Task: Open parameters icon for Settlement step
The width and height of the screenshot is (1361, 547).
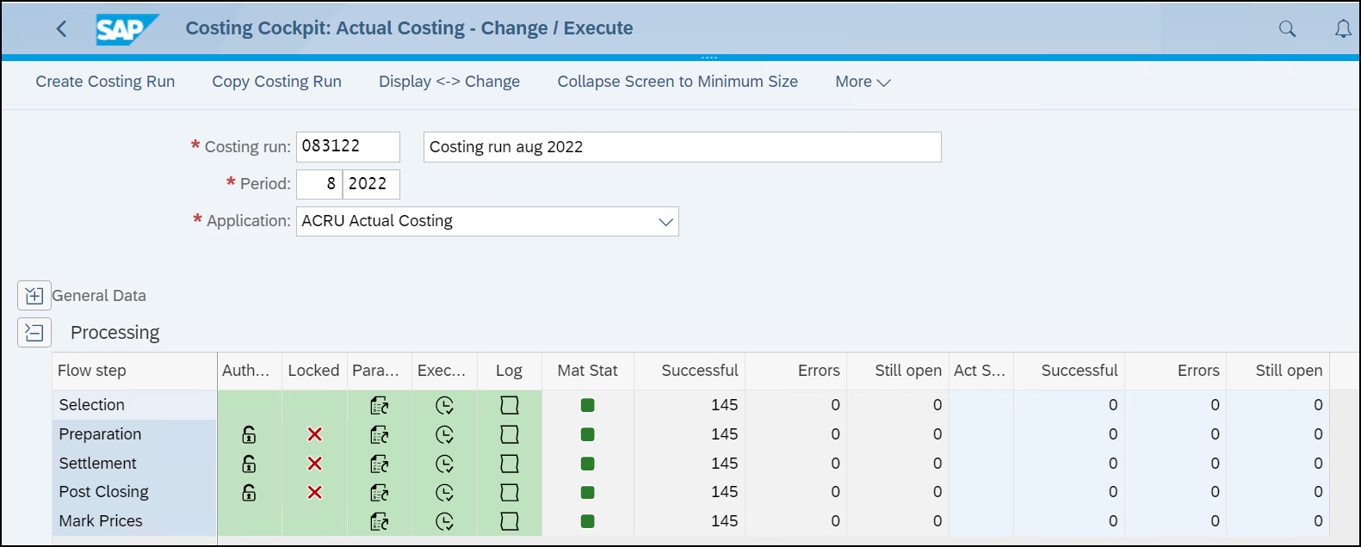Action: 379,464
